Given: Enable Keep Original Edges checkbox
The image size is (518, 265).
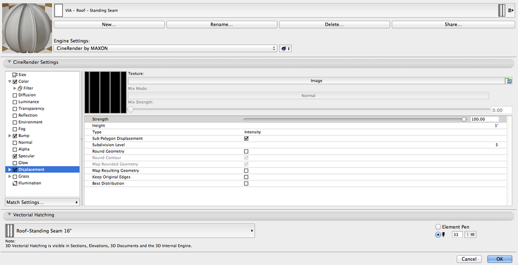Looking at the screenshot, I should click(246, 177).
